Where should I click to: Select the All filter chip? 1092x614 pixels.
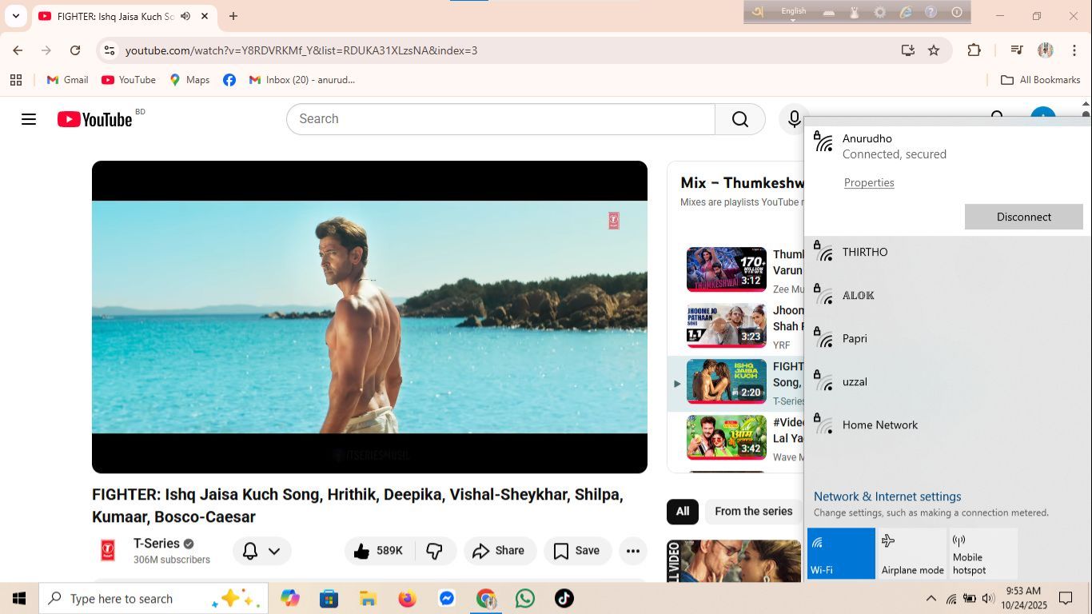pos(682,512)
